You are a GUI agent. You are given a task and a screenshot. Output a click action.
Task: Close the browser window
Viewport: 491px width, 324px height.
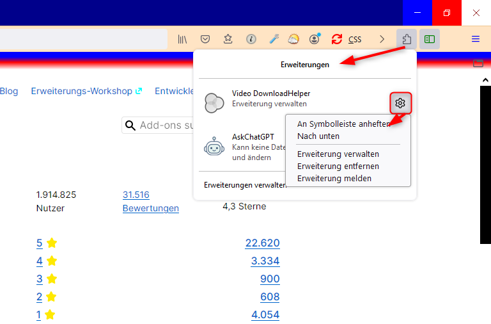click(x=476, y=13)
